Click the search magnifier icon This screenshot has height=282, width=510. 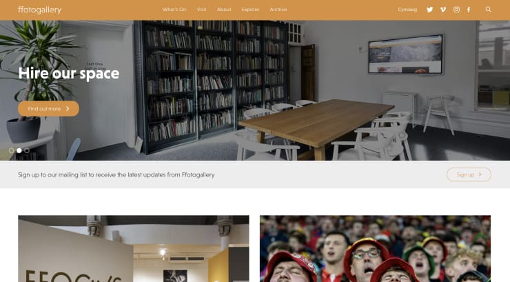tap(488, 10)
